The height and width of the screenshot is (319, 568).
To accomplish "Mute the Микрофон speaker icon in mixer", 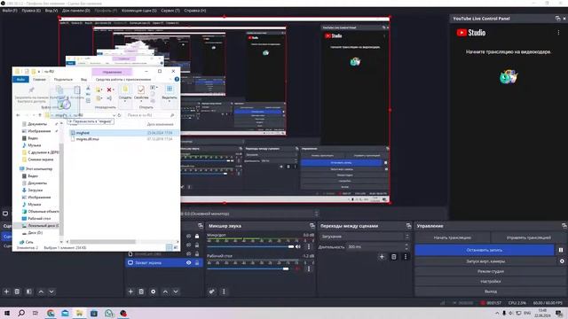I will pos(298,246).
